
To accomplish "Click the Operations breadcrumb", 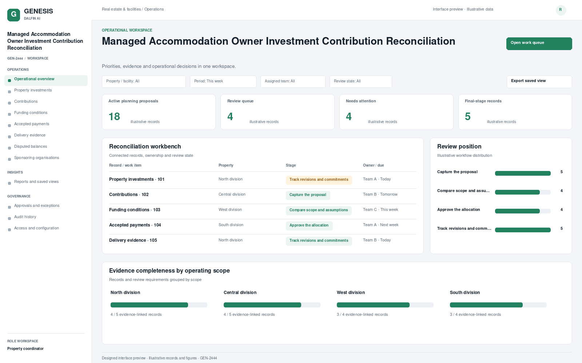I will pyautogui.click(x=154, y=9).
